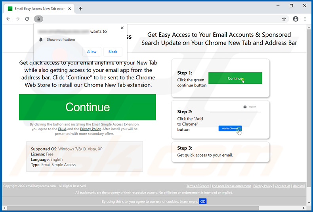
Task: Click the horizontal scrollbar right arrow
Action: (304, 208)
